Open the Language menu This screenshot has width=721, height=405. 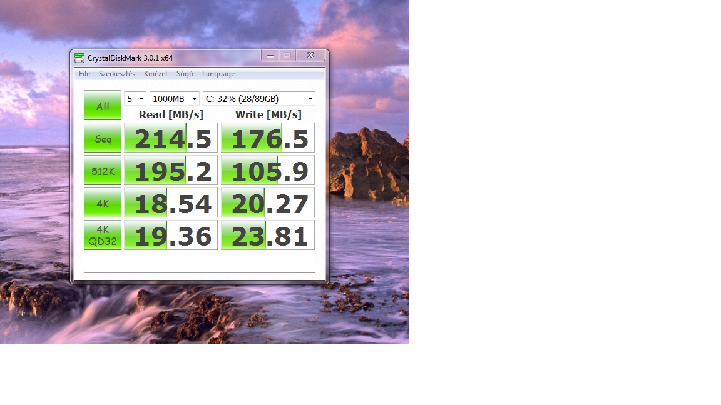pyautogui.click(x=218, y=74)
